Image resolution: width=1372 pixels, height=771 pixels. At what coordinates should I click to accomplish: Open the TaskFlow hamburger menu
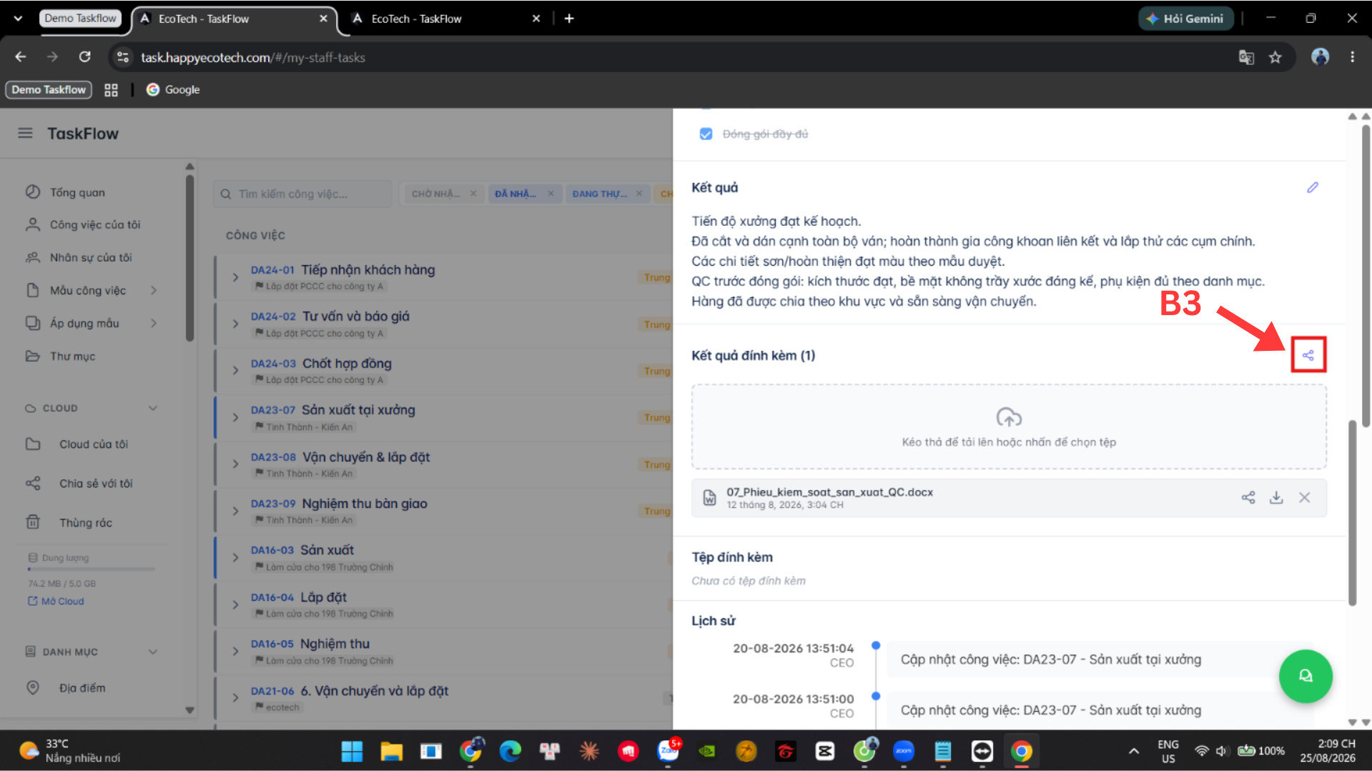25,133
